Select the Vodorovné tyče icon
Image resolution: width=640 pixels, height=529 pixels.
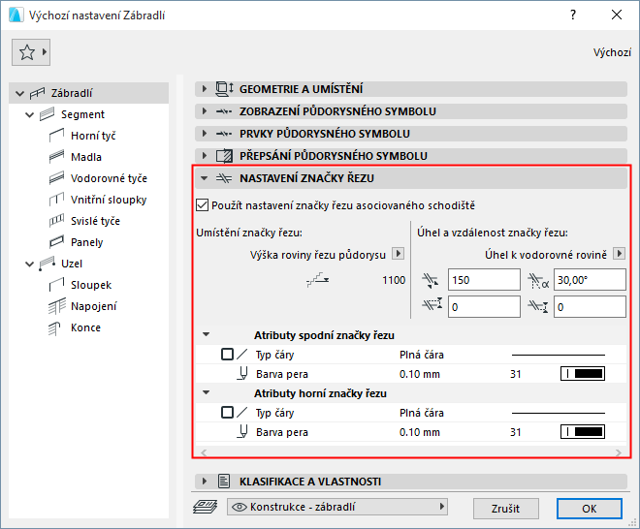coord(57,178)
